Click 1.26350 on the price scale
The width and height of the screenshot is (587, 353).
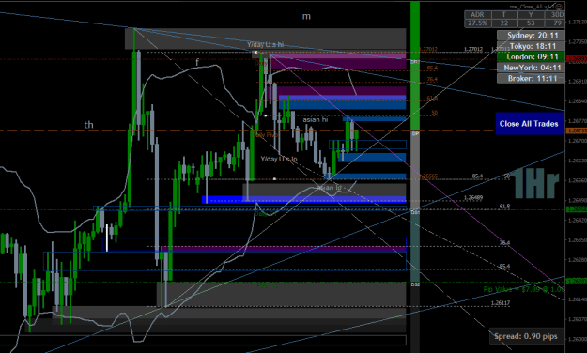point(578,240)
